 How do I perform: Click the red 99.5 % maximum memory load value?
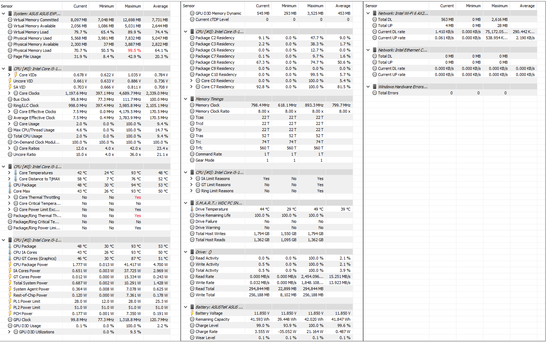pos(134,50)
